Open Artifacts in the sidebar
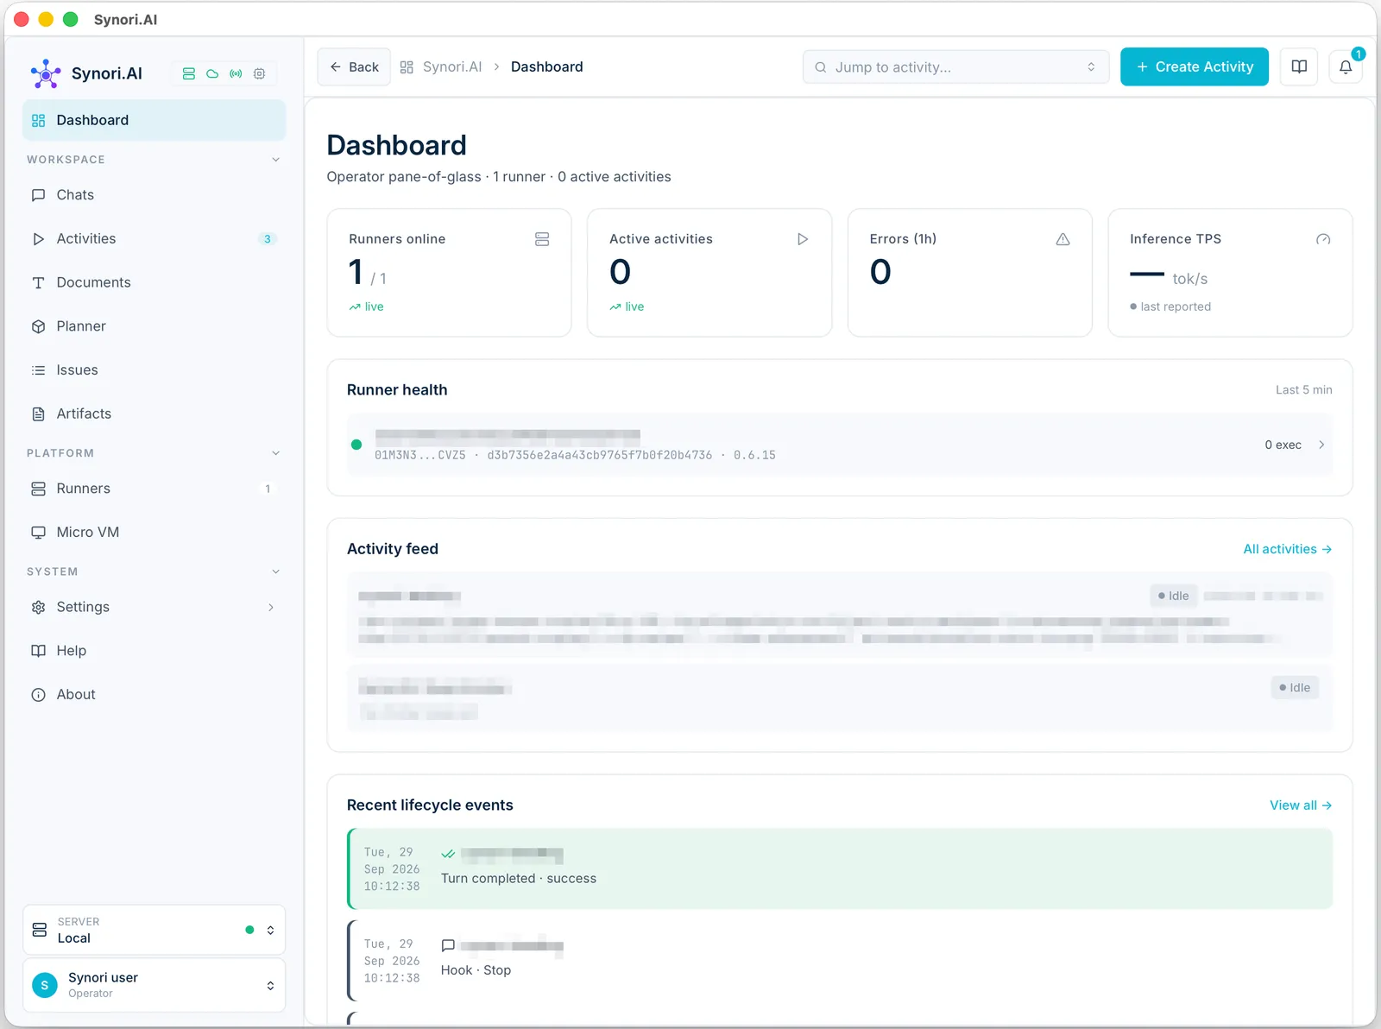Image resolution: width=1381 pixels, height=1029 pixels. [154, 413]
